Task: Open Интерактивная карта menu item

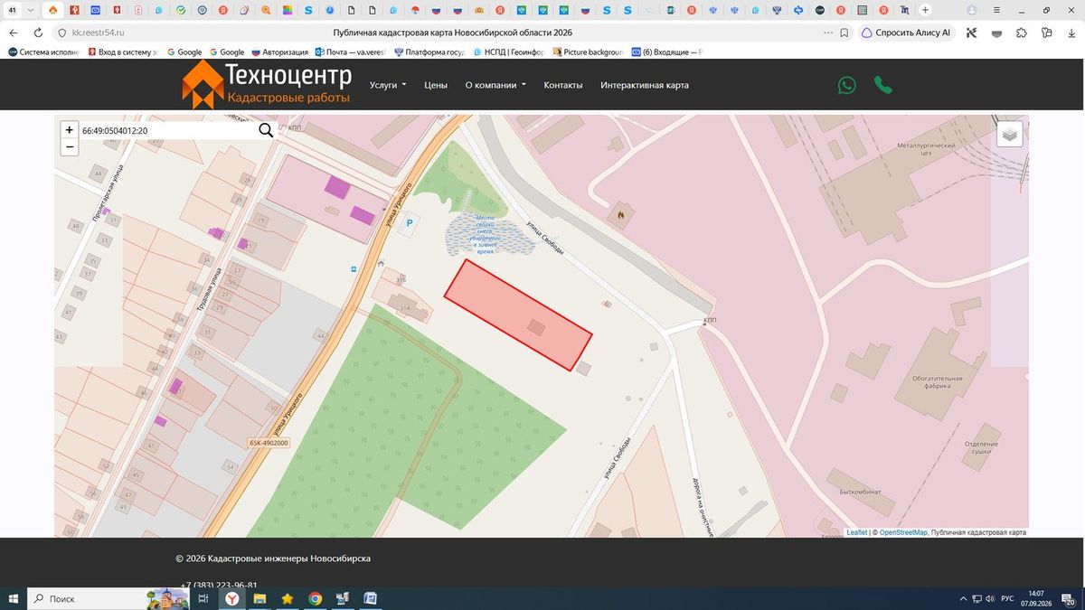Action: pyautogui.click(x=645, y=85)
